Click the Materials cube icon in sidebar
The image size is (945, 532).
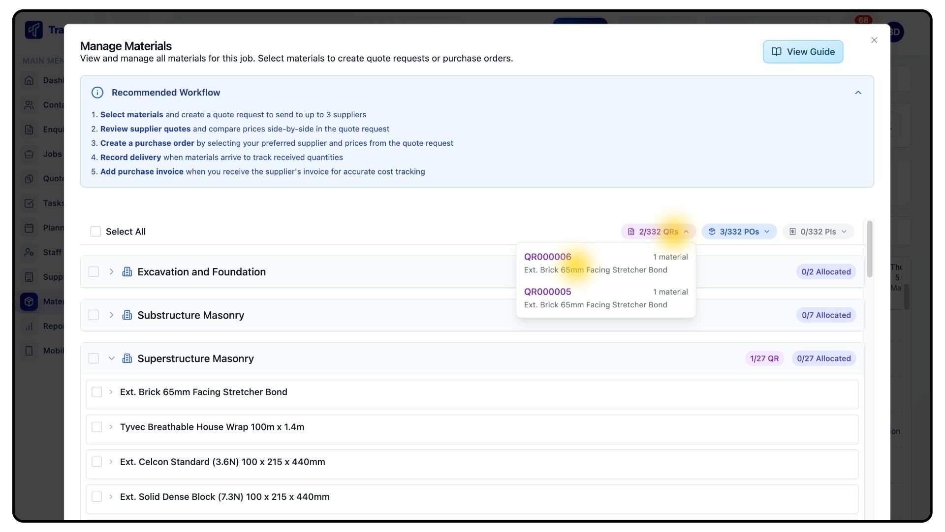pos(29,301)
